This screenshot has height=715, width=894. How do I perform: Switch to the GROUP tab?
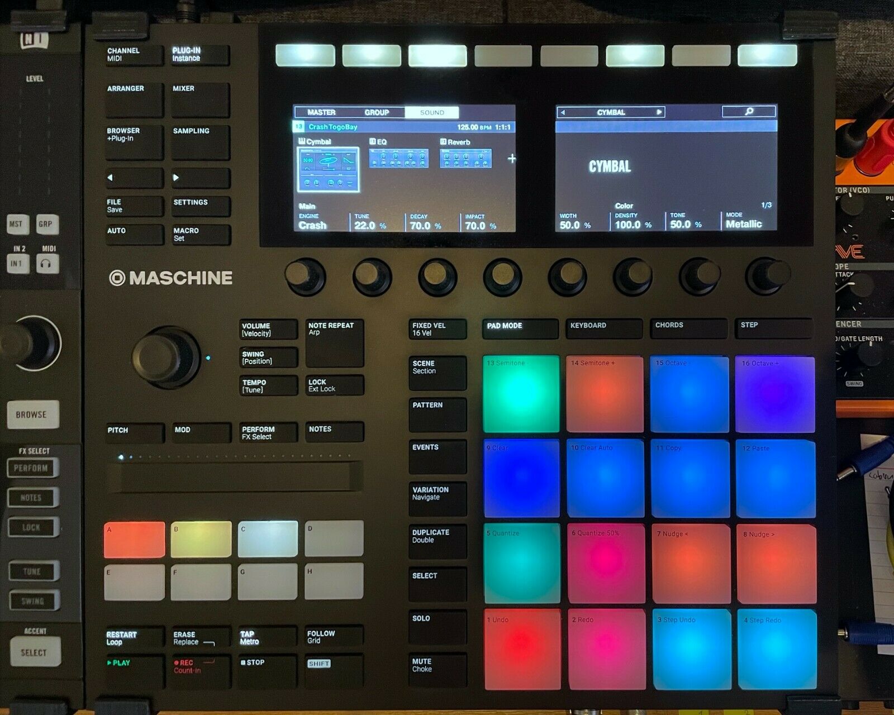point(377,112)
